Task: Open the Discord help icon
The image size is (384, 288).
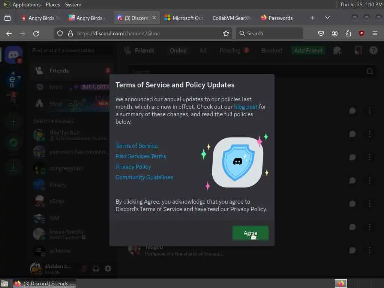Action: (373, 51)
